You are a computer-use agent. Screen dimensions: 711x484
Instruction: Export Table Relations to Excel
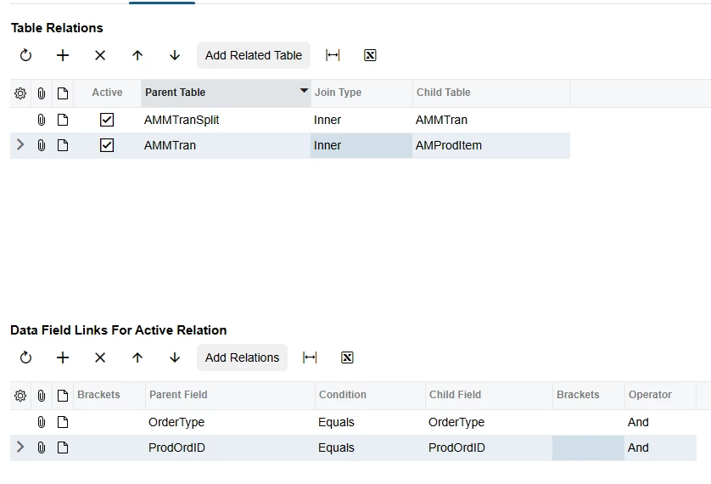coord(370,55)
